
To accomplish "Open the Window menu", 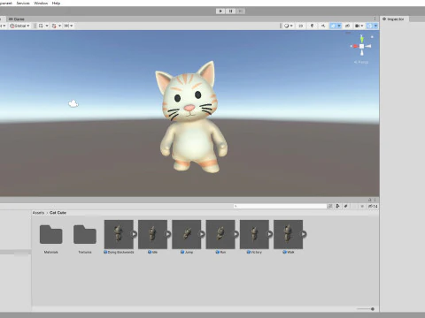I will pyautogui.click(x=41, y=3).
